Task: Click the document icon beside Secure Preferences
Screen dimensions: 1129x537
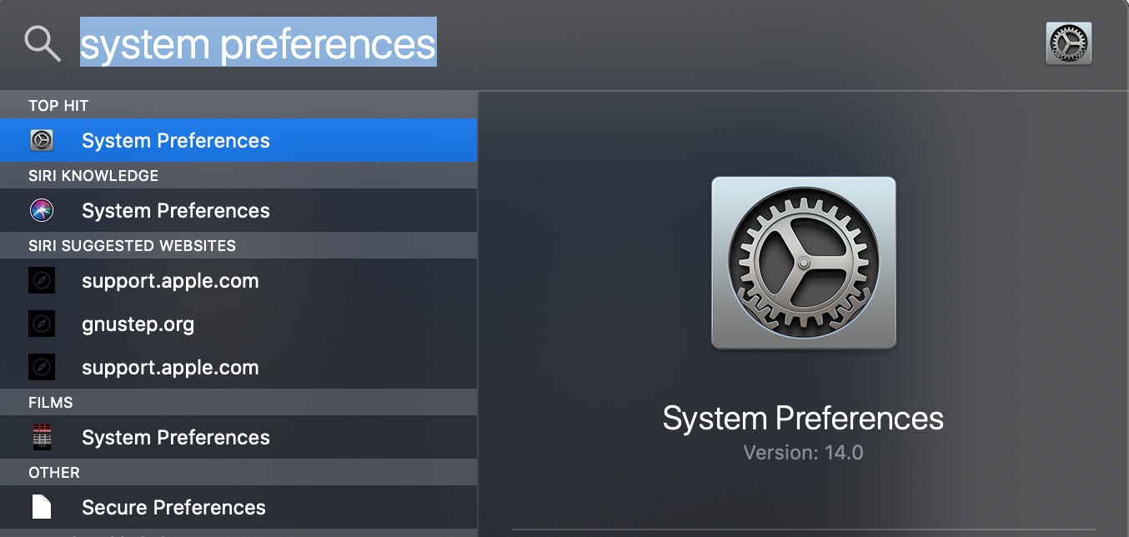Action: point(42,507)
